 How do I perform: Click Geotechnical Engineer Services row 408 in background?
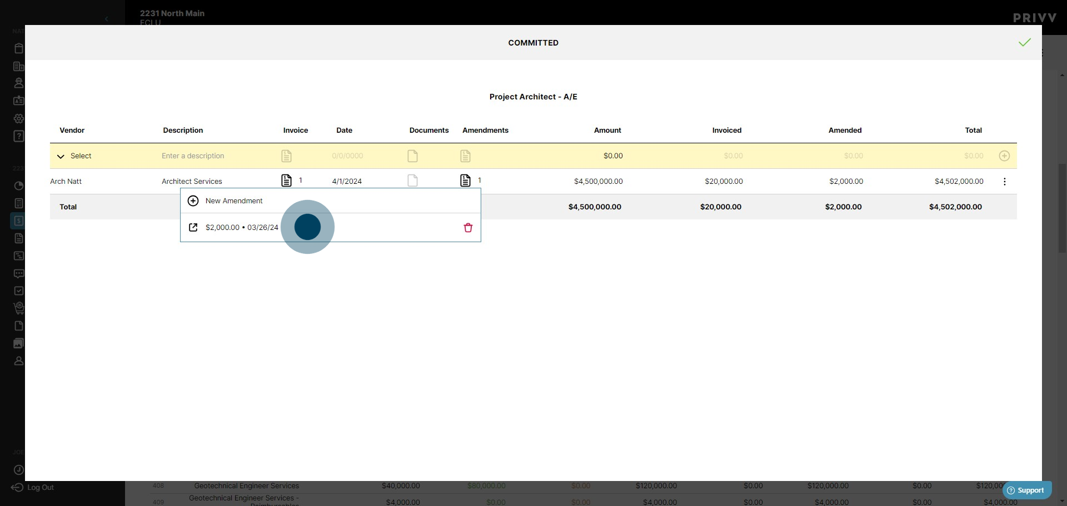point(246,486)
